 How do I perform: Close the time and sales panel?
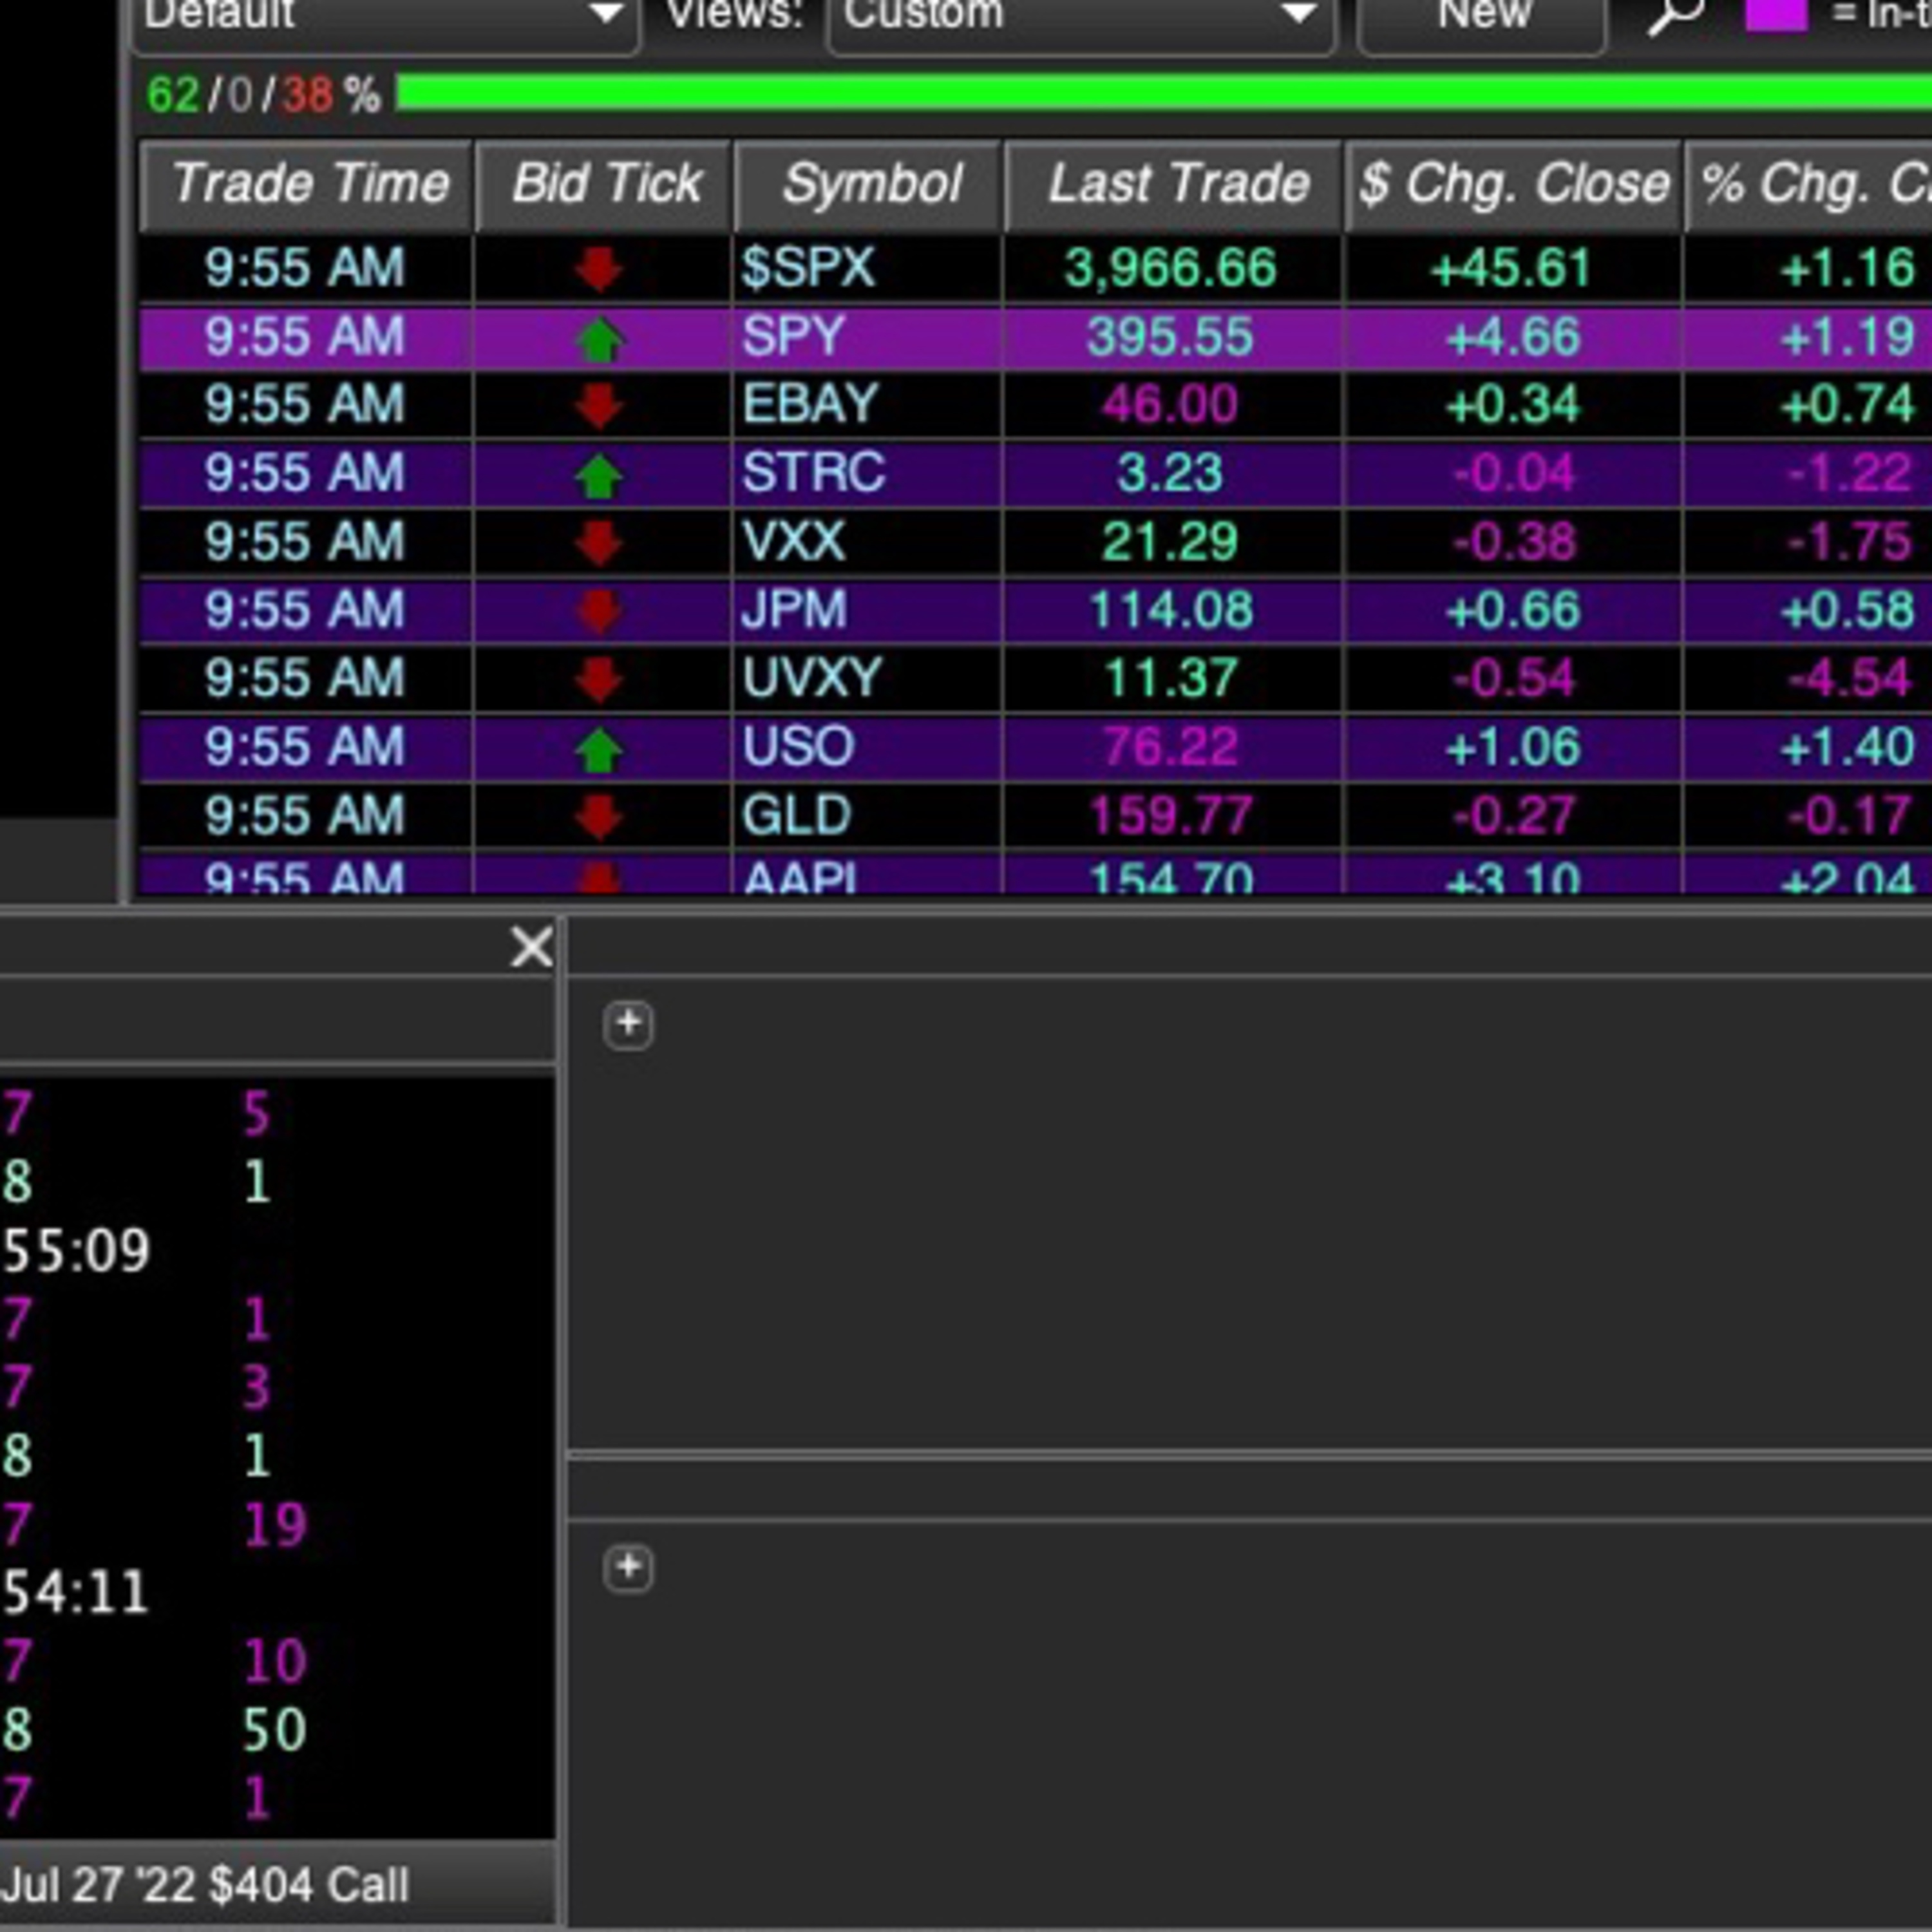(531, 946)
